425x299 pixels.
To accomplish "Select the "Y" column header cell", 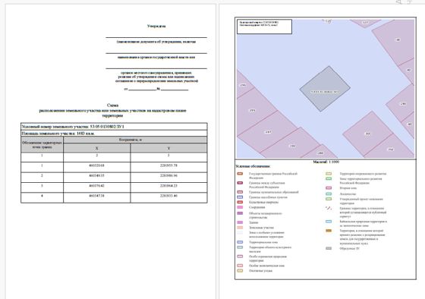I will (168, 148).
